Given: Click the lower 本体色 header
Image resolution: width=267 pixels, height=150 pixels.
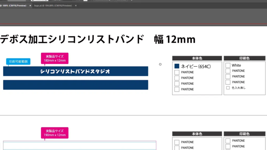Looking at the screenshot, I should pyautogui.click(x=197, y=134).
